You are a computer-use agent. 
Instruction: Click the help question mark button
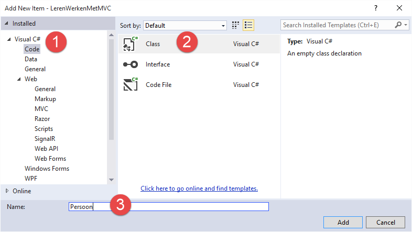coord(375,8)
